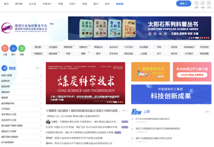Image resolution: width=214 pixels, height=147 pixels.
Task: Expand the 能源经济 category arrow
Action: pyautogui.click(x=41, y=81)
